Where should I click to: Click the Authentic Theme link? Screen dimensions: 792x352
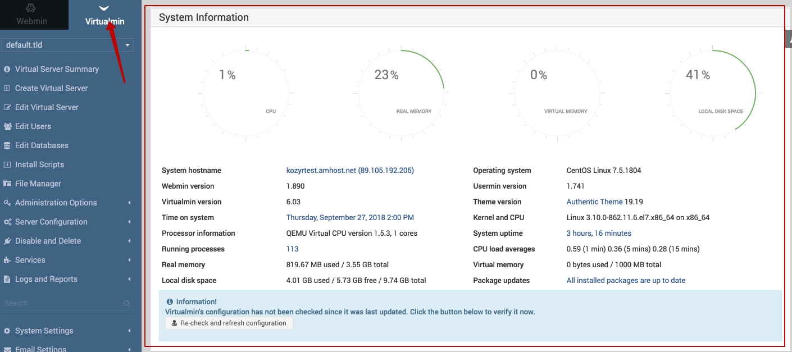594,202
